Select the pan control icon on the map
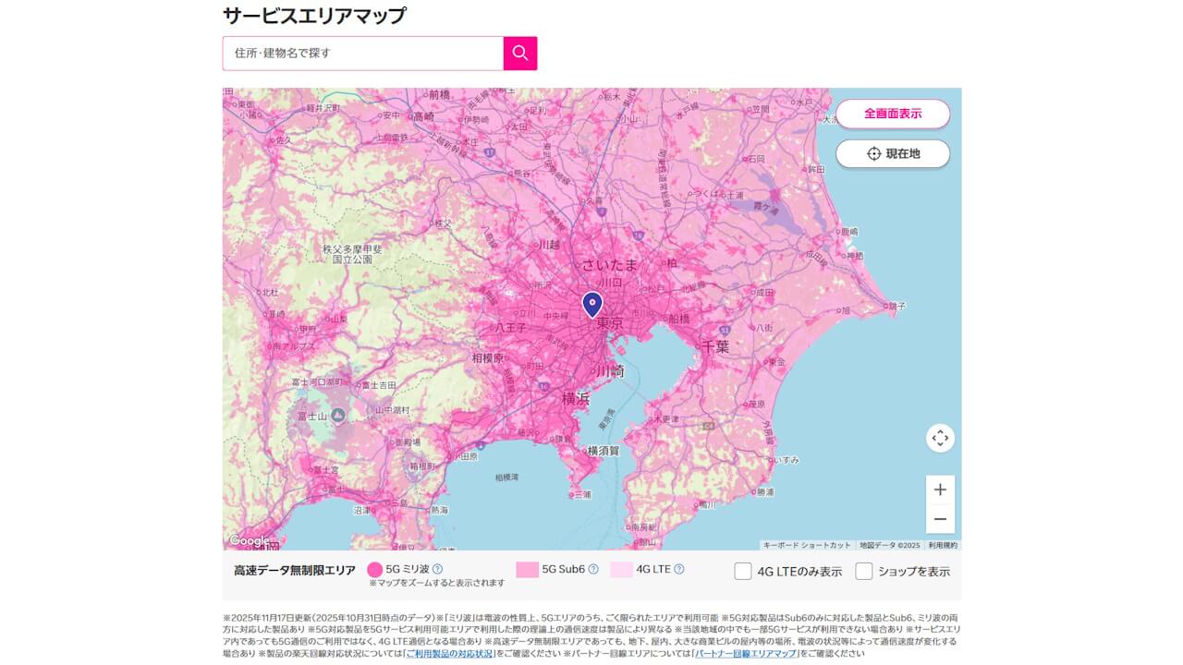This screenshot has height=665, width=1183. (x=940, y=438)
